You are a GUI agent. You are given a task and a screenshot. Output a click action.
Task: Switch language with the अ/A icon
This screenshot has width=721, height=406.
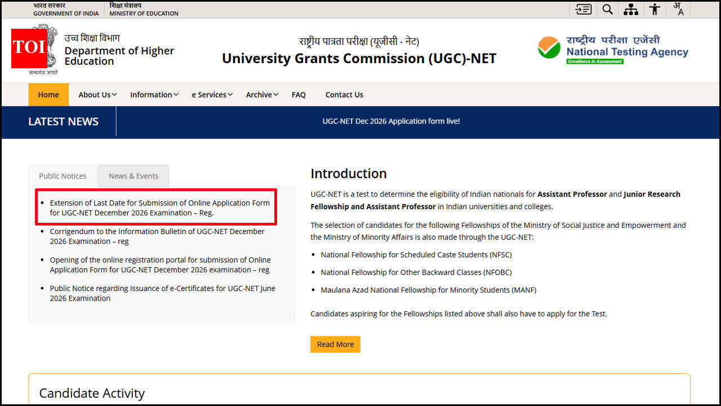point(678,9)
